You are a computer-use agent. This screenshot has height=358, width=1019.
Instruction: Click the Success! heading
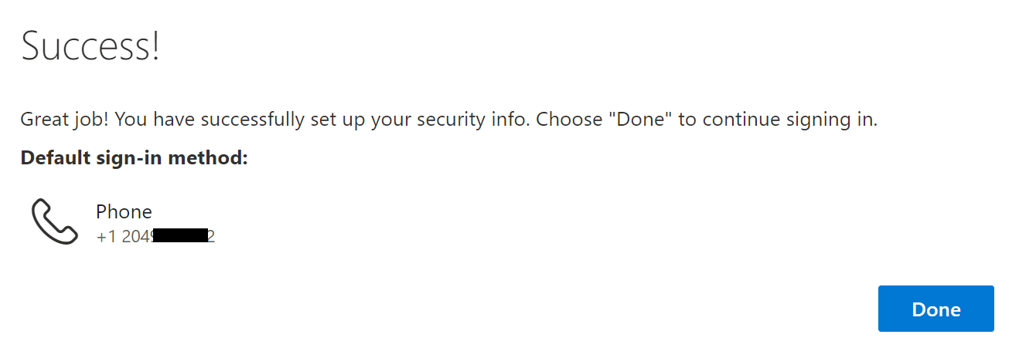coord(90,46)
